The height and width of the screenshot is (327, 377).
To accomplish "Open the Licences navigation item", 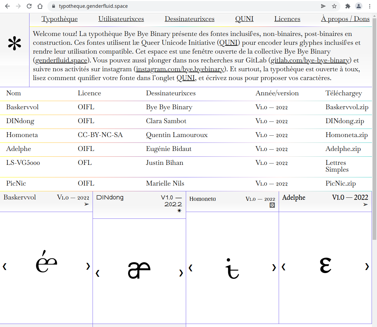I will pos(287,19).
